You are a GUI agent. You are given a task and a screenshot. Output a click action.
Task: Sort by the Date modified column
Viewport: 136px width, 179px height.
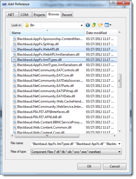tap(101, 33)
